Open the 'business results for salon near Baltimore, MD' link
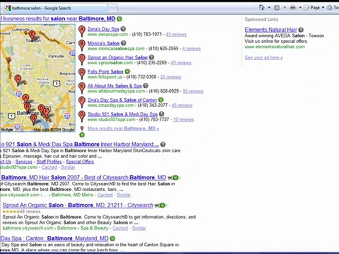Screen dimensions: 339x254 click(58, 19)
